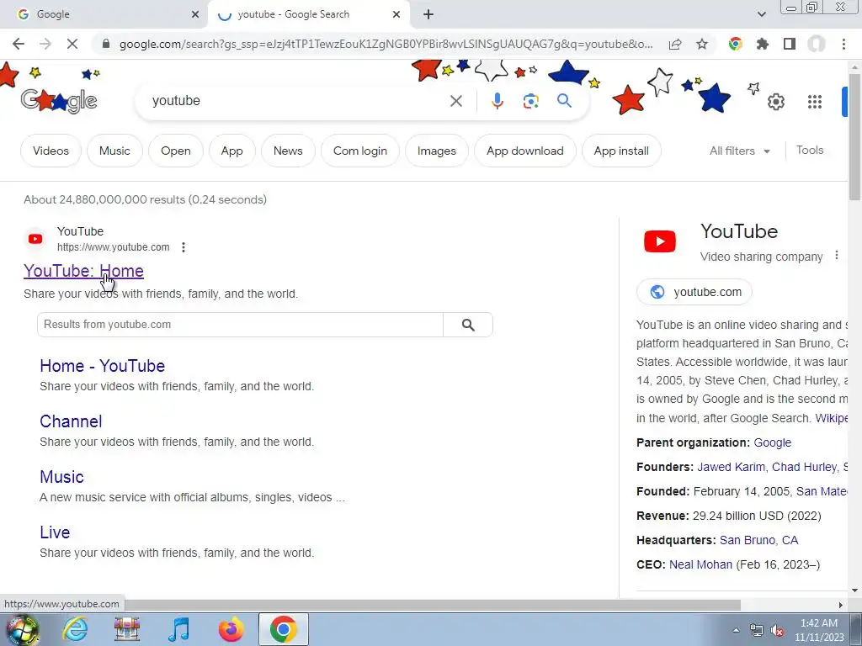Screen dimensions: 862x646
Task: Search within youtube.com magnifier button
Action: click(x=468, y=325)
